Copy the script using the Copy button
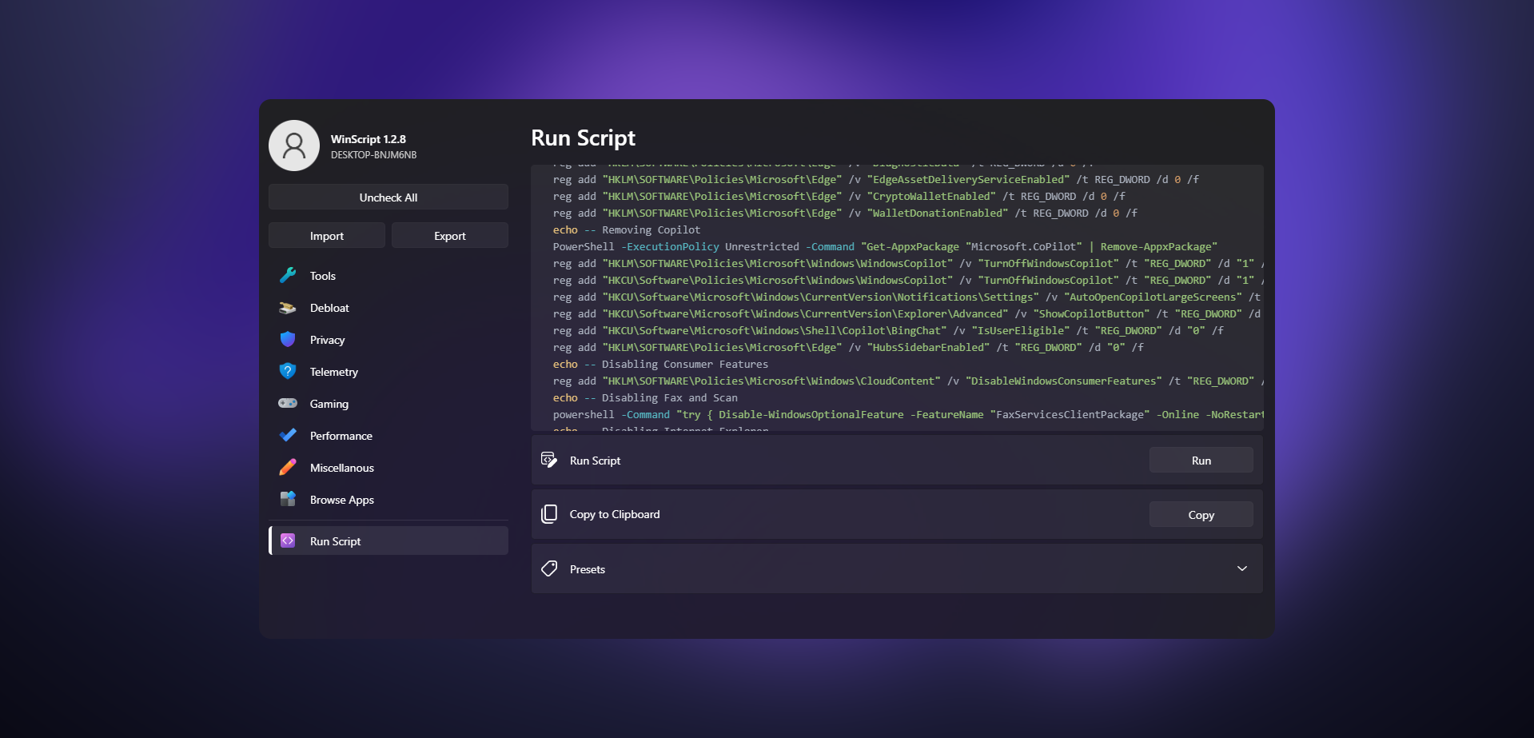The height and width of the screenshot is (738, 1534). click(x=1201, y=514)
